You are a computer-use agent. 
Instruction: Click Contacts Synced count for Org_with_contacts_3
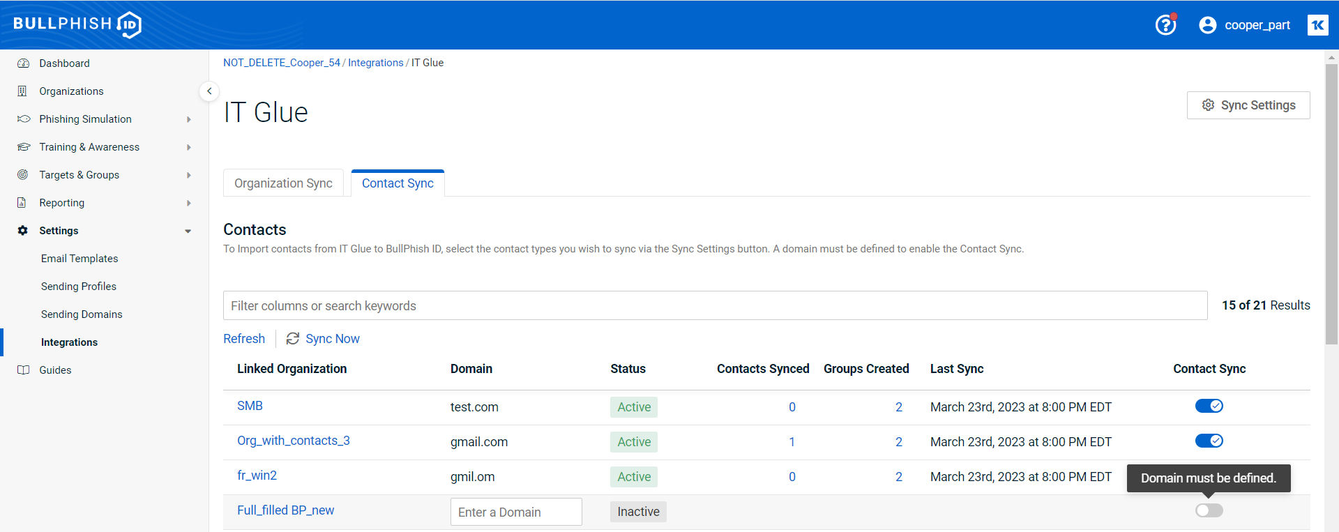tap(792, 442)
